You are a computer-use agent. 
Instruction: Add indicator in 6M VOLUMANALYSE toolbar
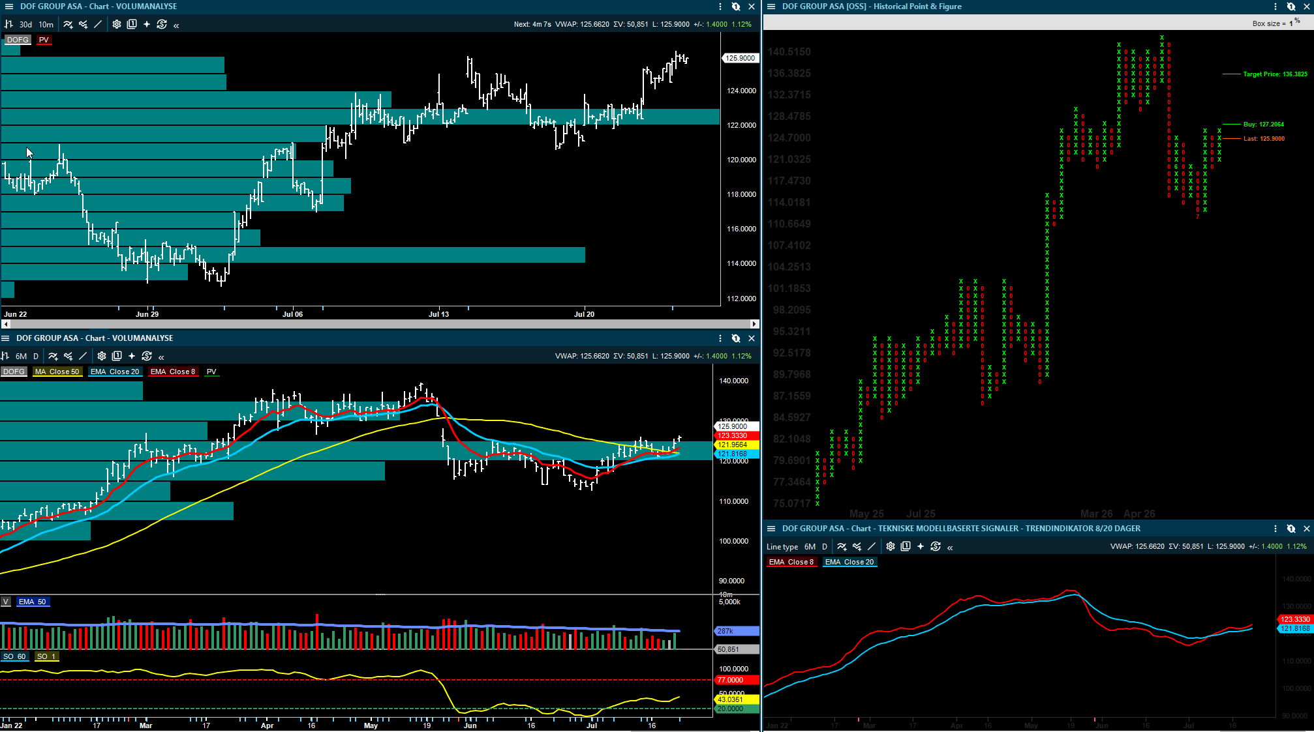53,356
